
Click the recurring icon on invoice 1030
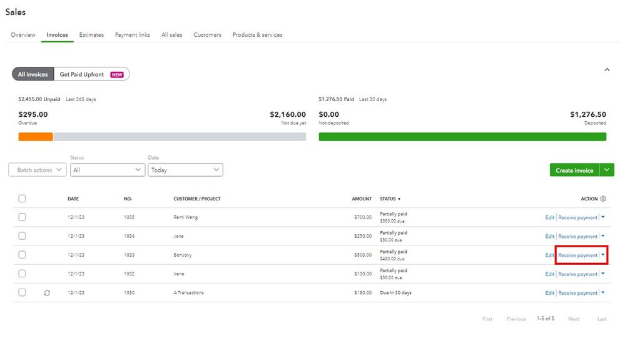click(47, 293)
